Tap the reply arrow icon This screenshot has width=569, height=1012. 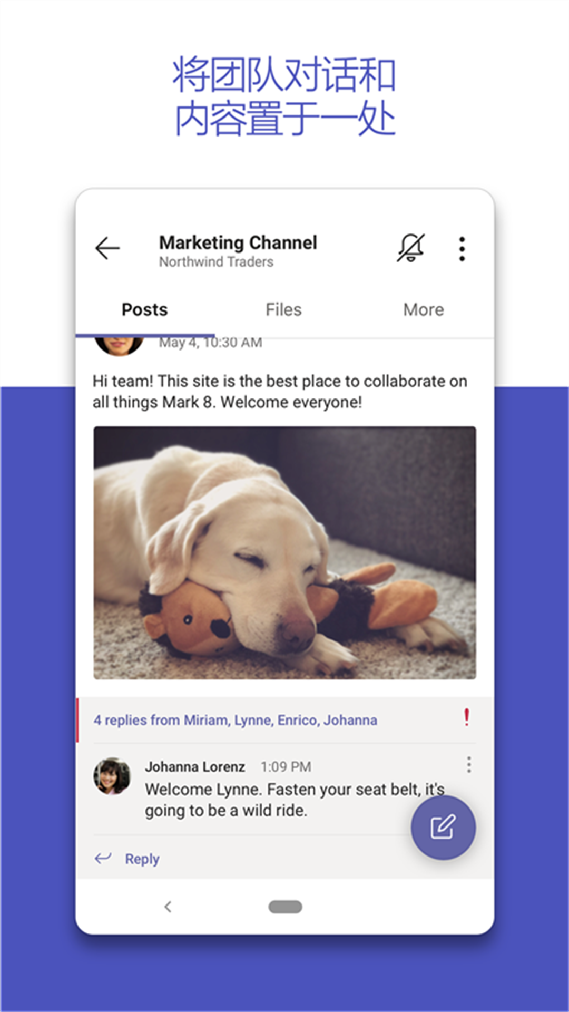pyautogui.click(x=103, y=859)
